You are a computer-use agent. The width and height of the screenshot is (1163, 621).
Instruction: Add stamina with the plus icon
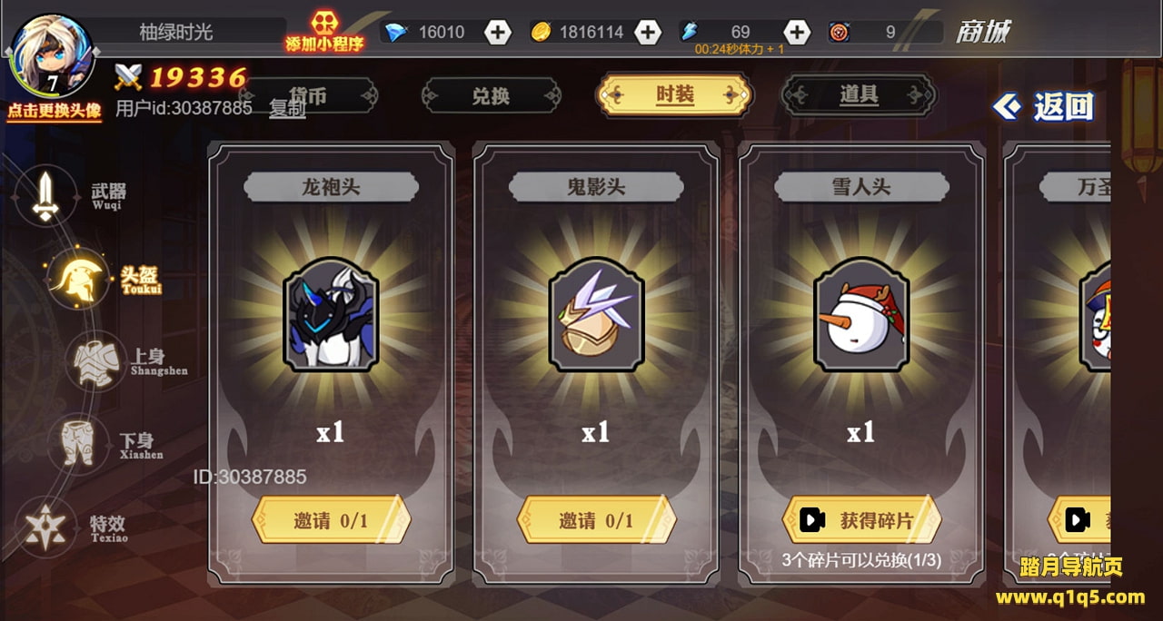(x=796, y=33)
